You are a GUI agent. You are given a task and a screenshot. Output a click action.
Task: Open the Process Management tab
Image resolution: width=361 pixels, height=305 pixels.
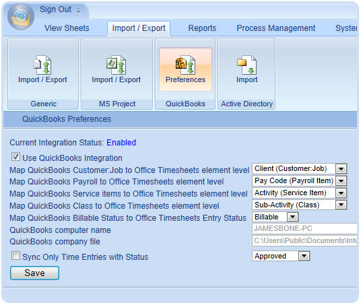[276, 28]
